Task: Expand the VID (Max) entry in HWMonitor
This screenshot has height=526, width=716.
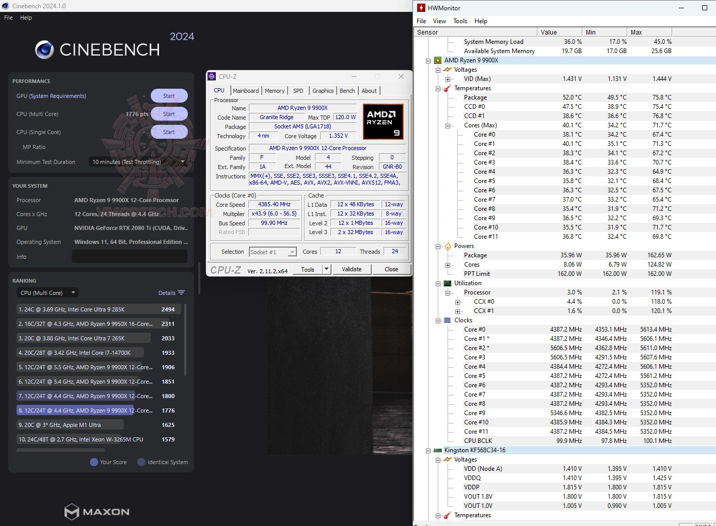Action: (449, 78)
